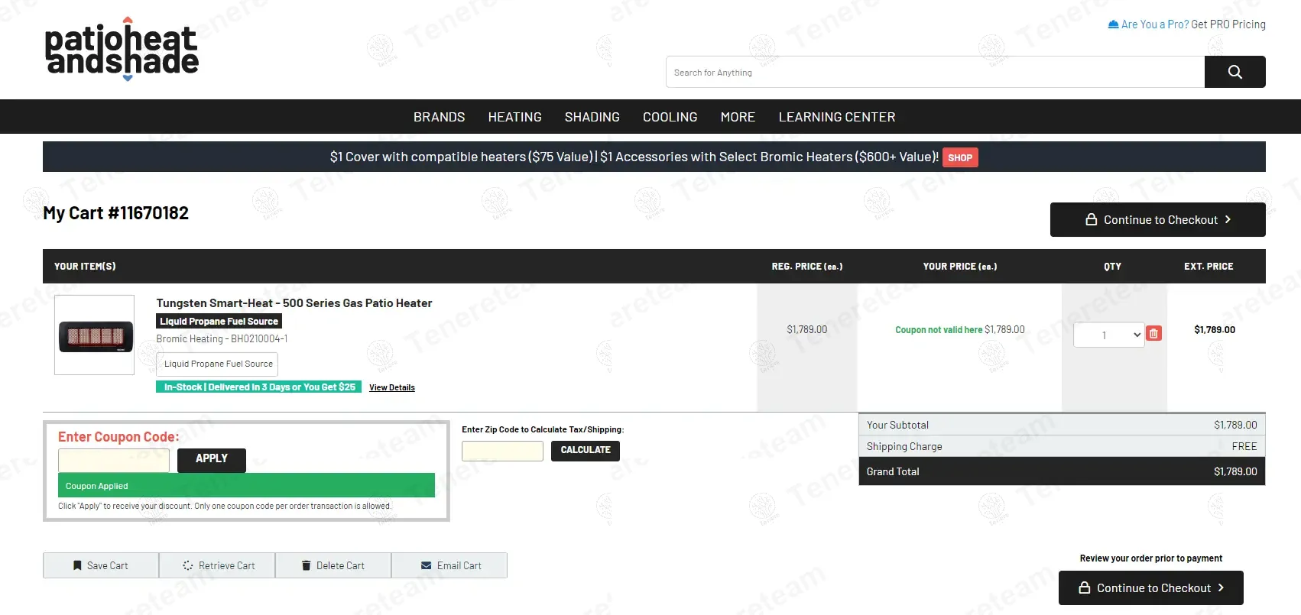Expand the SHADING menu
The height and width of the screenshot is (615, 1301).
[592, 117]
